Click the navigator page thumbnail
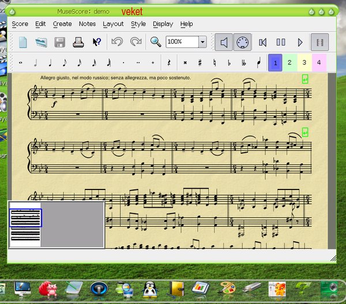The width and height of the screenshot is (346, 304). (x=25, y=224)
